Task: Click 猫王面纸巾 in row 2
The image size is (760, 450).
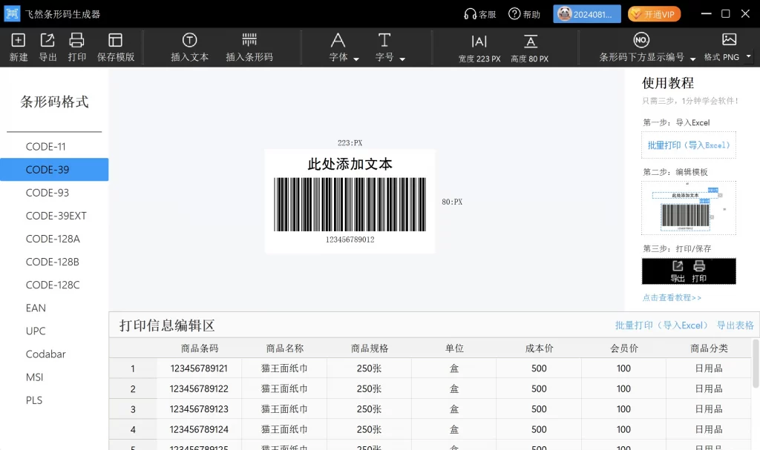Action: tap(284, 389)
